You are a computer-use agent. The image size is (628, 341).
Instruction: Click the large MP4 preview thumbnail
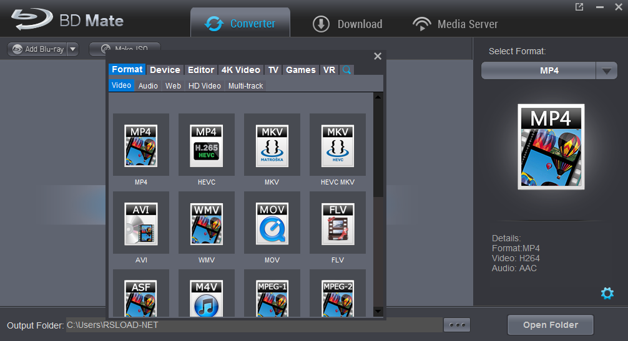[551, 146]
